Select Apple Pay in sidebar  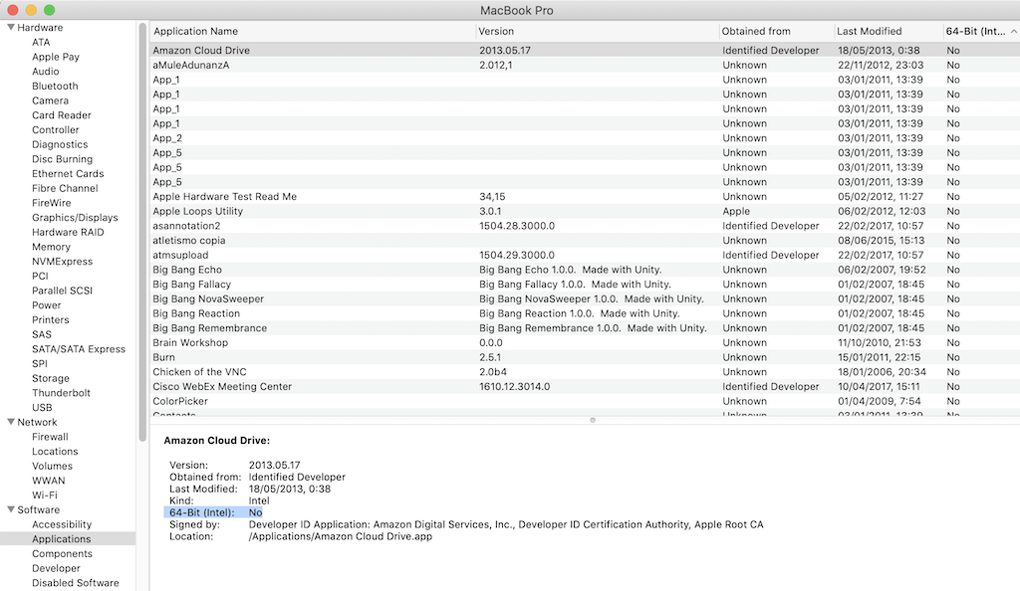click(x=56, y=57)
